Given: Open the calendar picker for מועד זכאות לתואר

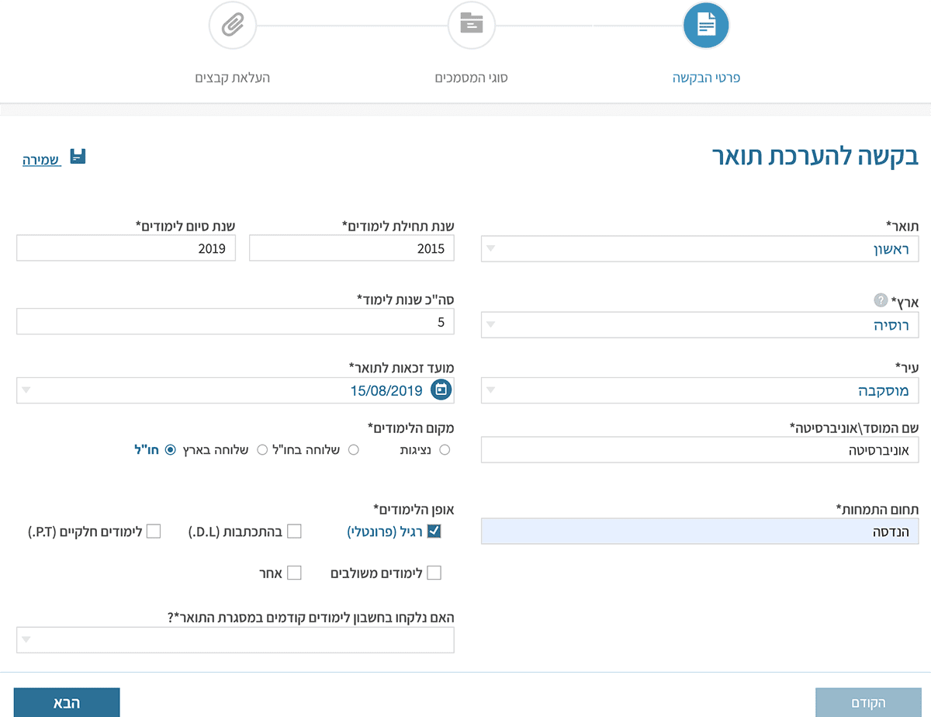Looking at the screenshot, I should tap(441, 390).
